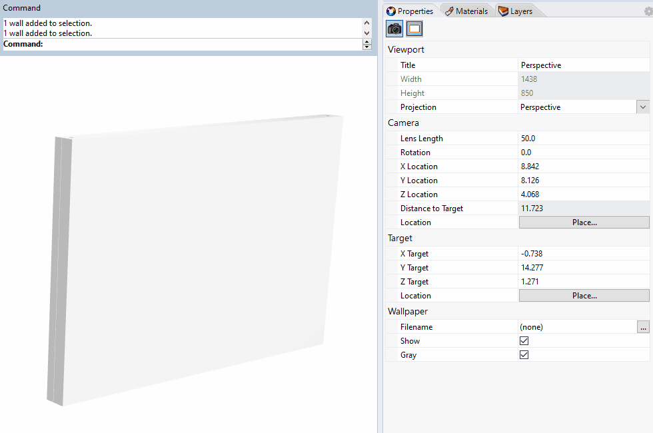Click Place... under the Target section
The height and width of the screenshot is (433, 653).
click(x=583, y=295)
